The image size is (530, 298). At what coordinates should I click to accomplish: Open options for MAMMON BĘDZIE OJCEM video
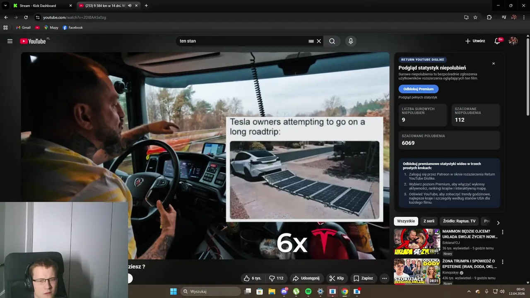tap(503, 232)
